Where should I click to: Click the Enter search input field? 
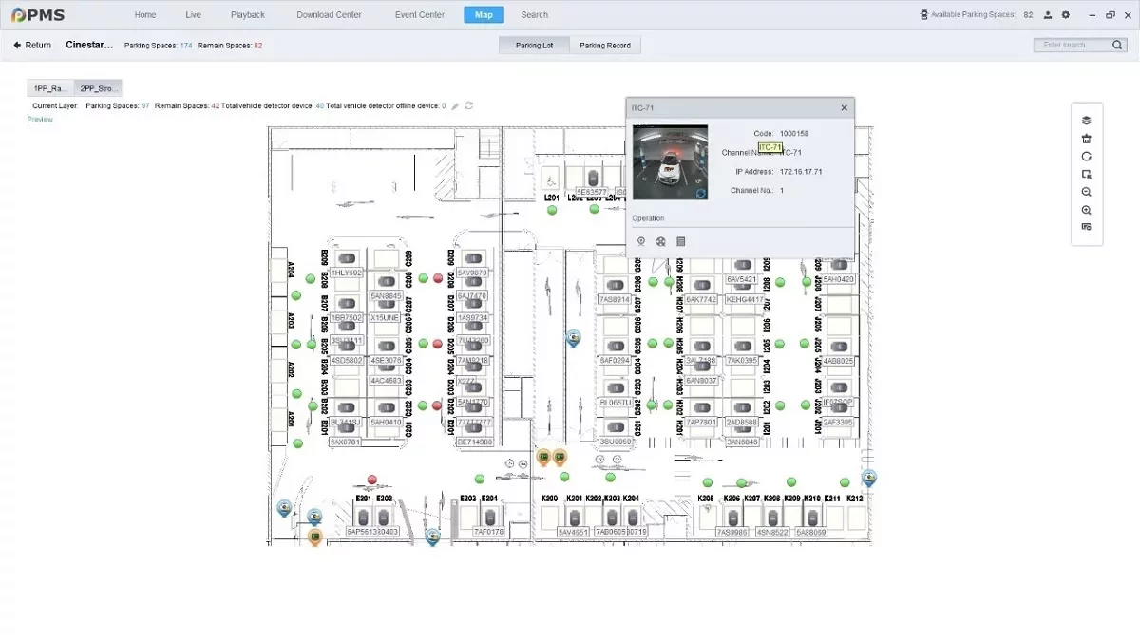coord(1072,46)
